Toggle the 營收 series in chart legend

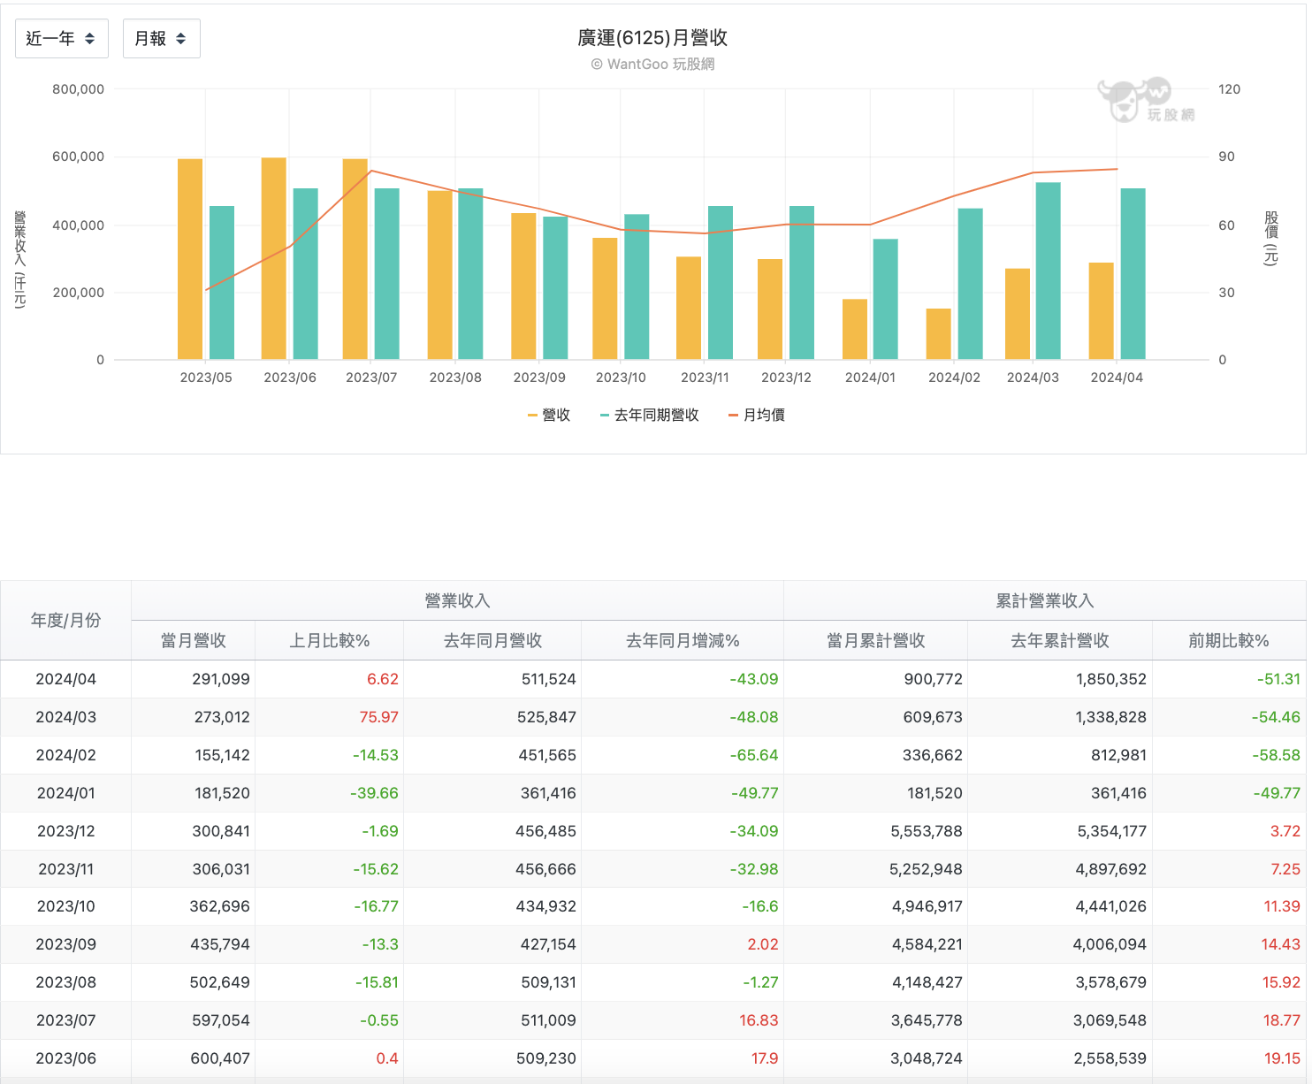[x=549, y=416]
